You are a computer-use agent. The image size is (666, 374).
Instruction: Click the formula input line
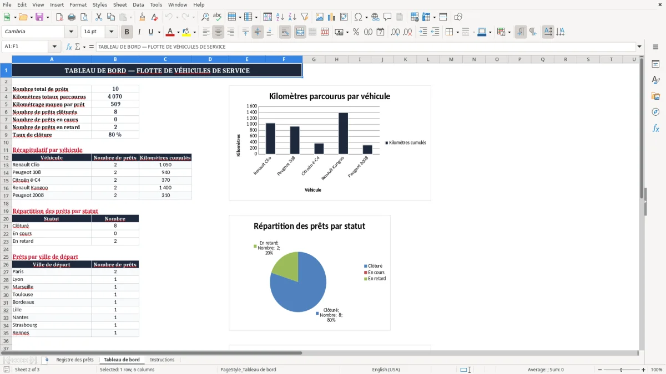pyautogui.click(x=366, y=47)
